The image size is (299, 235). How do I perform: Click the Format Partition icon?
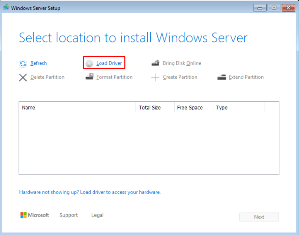coord(89,77)
